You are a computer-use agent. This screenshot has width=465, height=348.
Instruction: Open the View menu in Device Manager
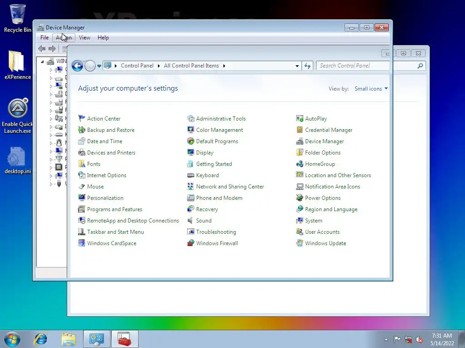pos(84,38)
